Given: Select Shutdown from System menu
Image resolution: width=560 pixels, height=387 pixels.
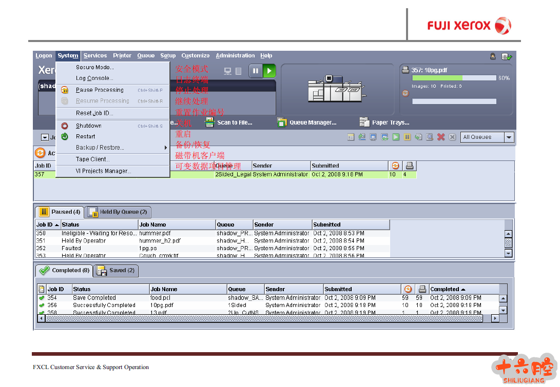Looking at the screenshot, I should coord(89,126).
